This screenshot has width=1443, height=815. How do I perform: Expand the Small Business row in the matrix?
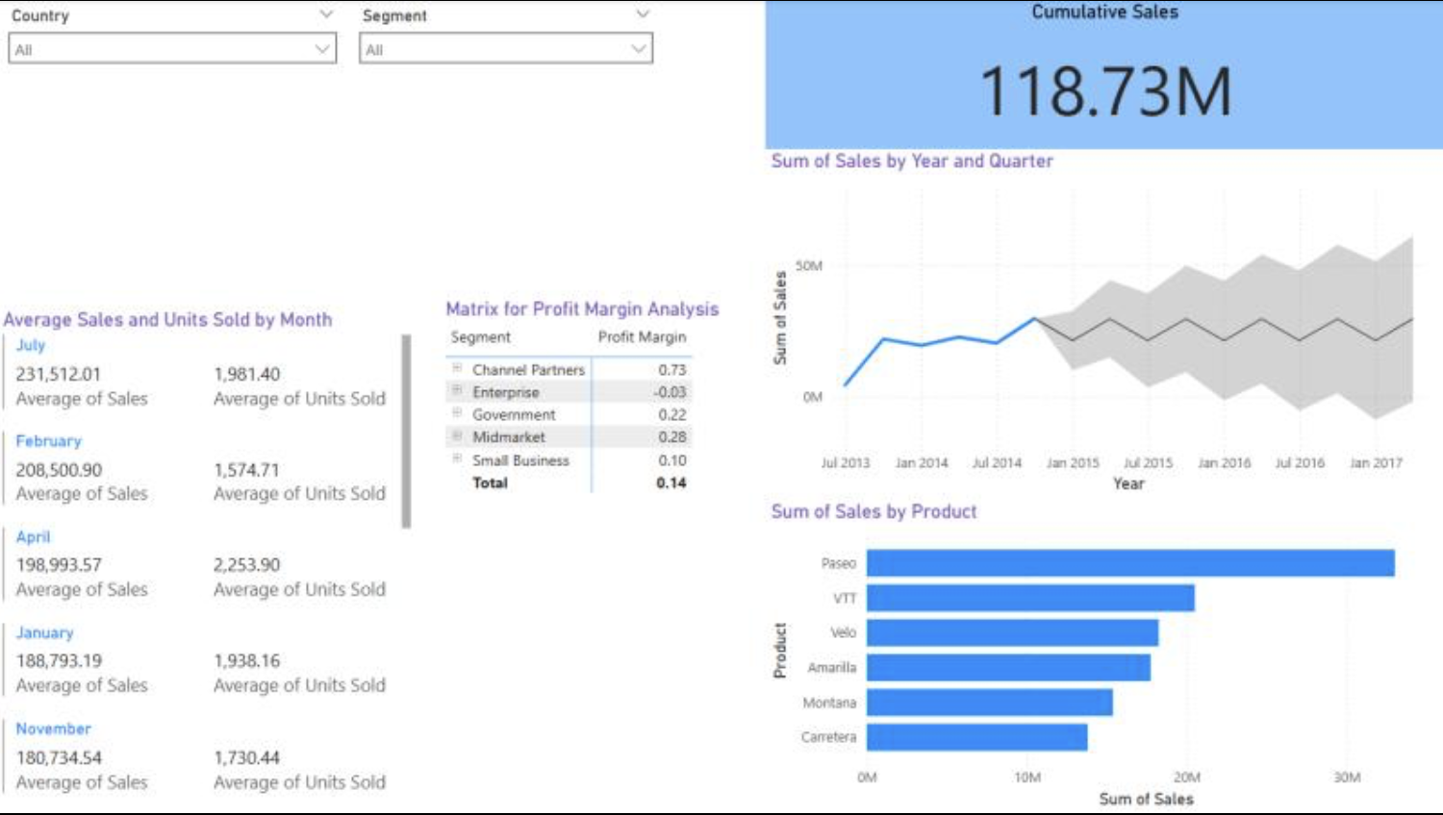[x=460, y=460]
